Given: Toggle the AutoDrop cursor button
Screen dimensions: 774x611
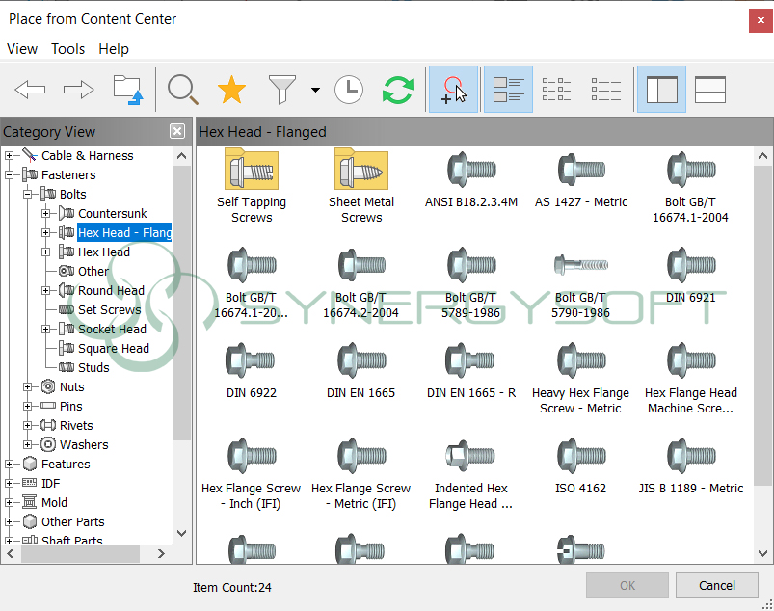Looking at the screenshot, I should pyautogui.click(x=453, y=90).
